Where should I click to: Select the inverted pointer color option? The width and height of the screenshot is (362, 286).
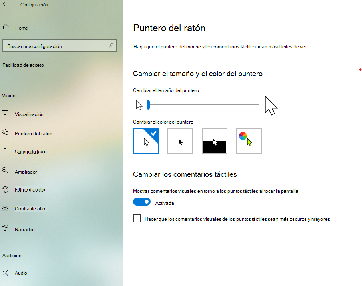click(x=215, y=141)
